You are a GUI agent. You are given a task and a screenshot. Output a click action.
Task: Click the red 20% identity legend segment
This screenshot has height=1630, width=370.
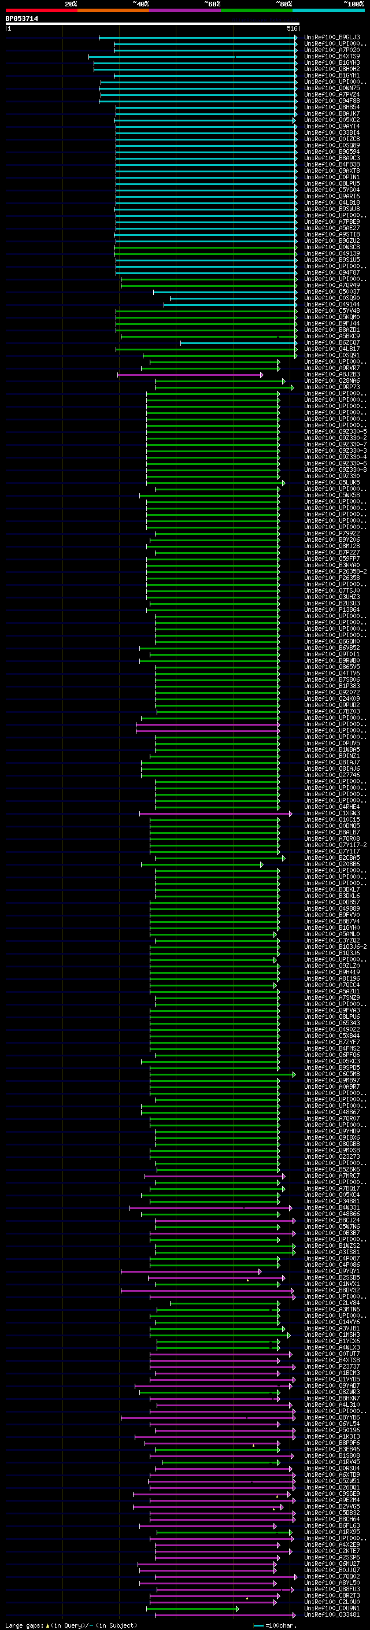(42, 10)
